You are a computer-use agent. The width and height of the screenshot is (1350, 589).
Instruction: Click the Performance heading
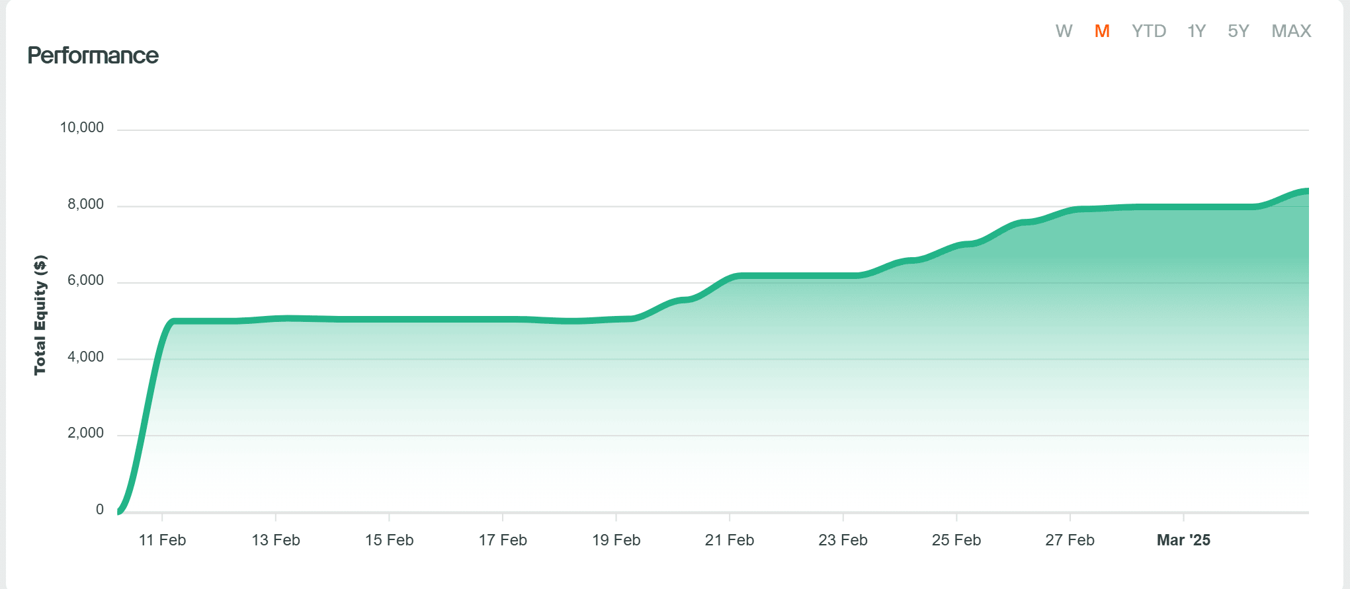tap(93, 56)
